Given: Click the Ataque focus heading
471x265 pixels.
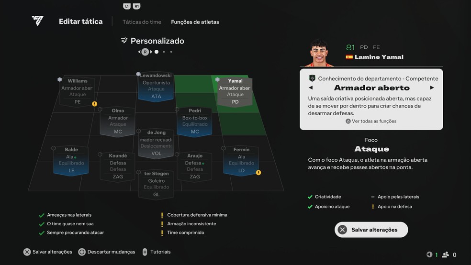Looking at the screenshot, I should coord(371,149).
